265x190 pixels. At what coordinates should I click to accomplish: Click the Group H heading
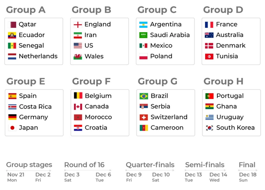[x=223, y=81]
